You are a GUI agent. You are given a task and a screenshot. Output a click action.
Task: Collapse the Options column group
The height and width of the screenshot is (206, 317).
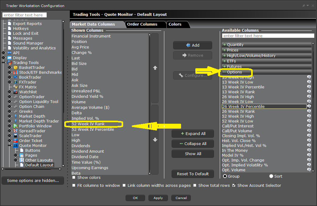[224, 72]
